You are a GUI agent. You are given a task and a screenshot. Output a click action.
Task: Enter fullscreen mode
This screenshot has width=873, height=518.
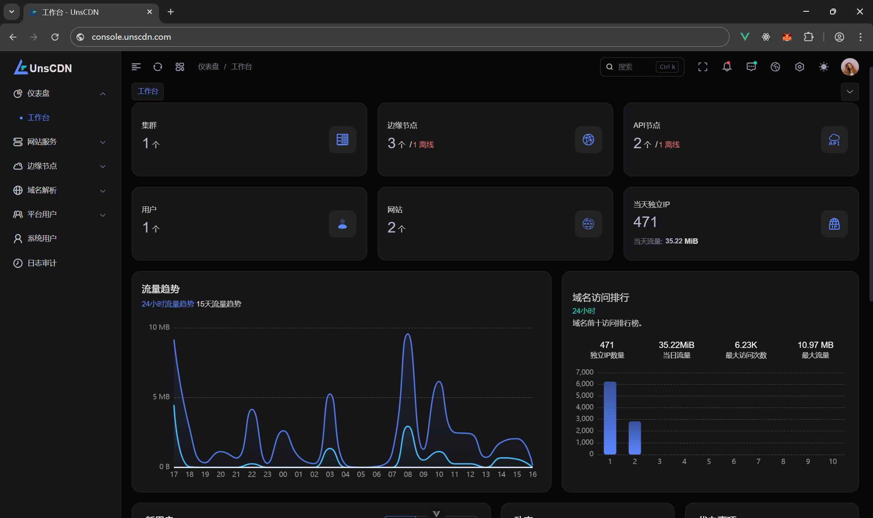pos(703,67)
